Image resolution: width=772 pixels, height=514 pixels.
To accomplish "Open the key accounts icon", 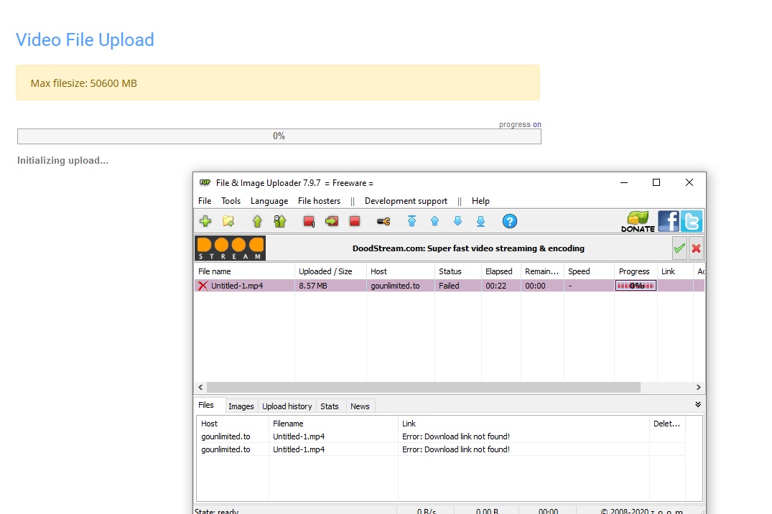I will (x=383, y=221).
